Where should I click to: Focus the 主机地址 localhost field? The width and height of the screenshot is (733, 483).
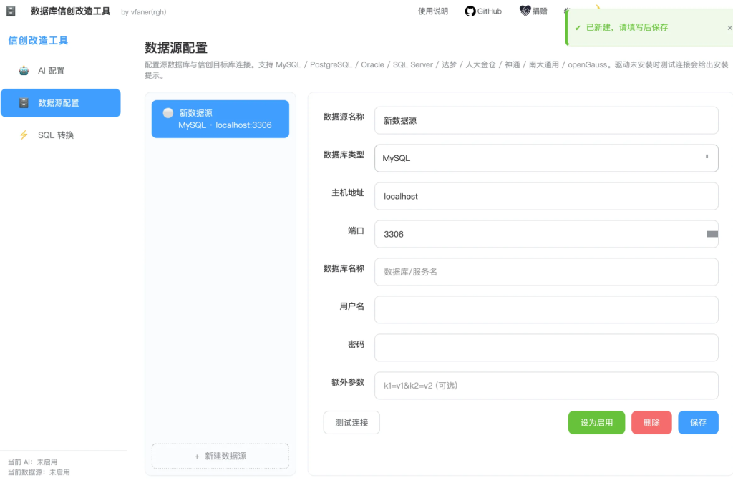(546, 196)
